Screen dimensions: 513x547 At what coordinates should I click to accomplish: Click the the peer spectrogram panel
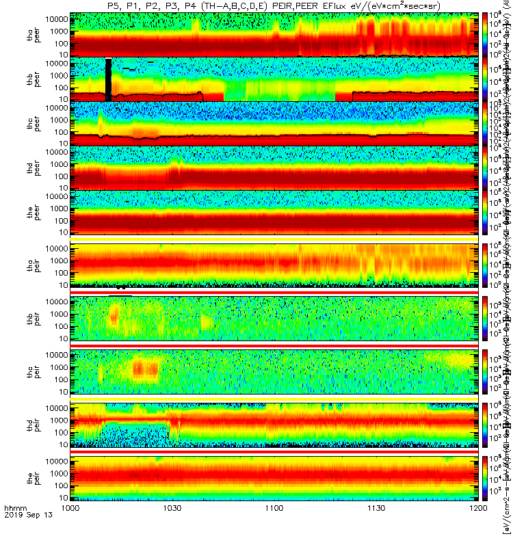coord(274,213)
